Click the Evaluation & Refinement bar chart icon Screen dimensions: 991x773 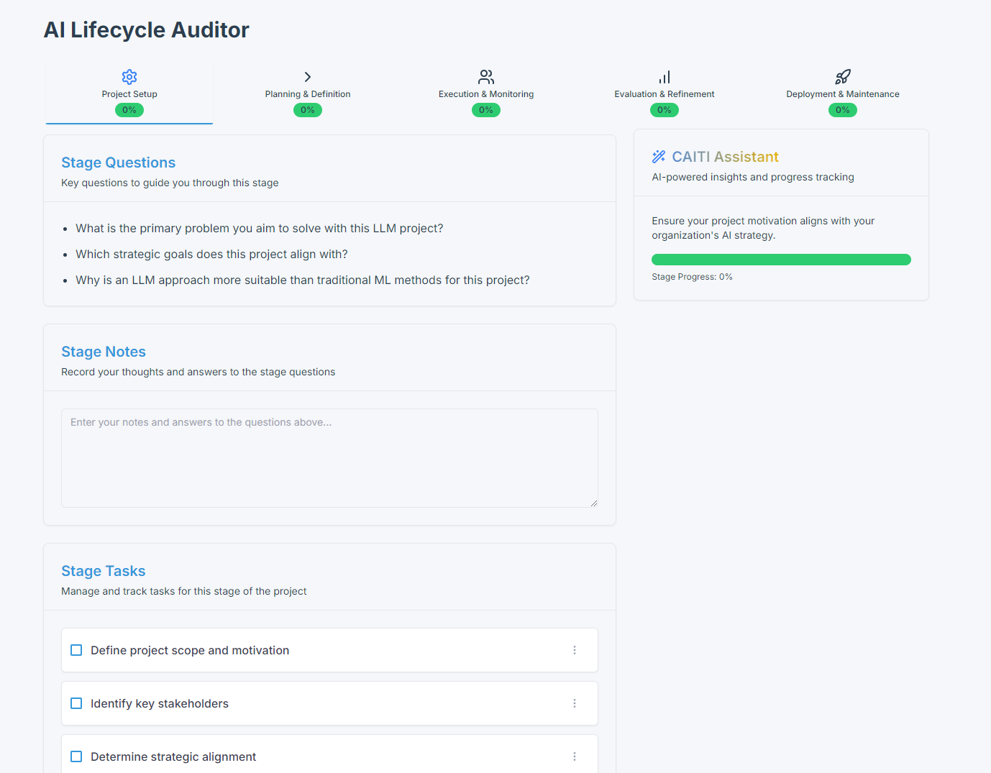coord(665,77)
